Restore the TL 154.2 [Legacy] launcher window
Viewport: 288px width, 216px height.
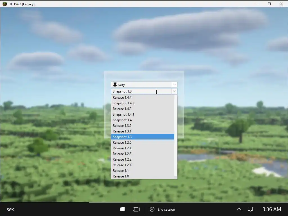[269, 4]
